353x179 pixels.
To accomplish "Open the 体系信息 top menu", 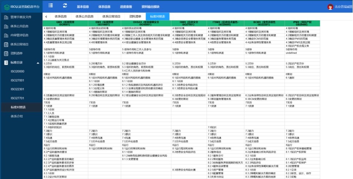I will pos(104,7).
